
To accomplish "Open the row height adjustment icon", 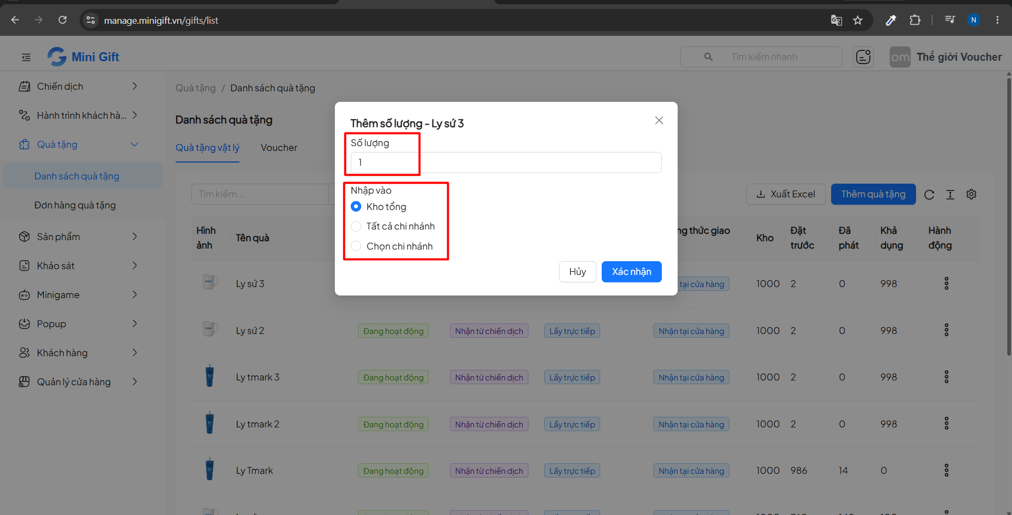I will point(950,195).
